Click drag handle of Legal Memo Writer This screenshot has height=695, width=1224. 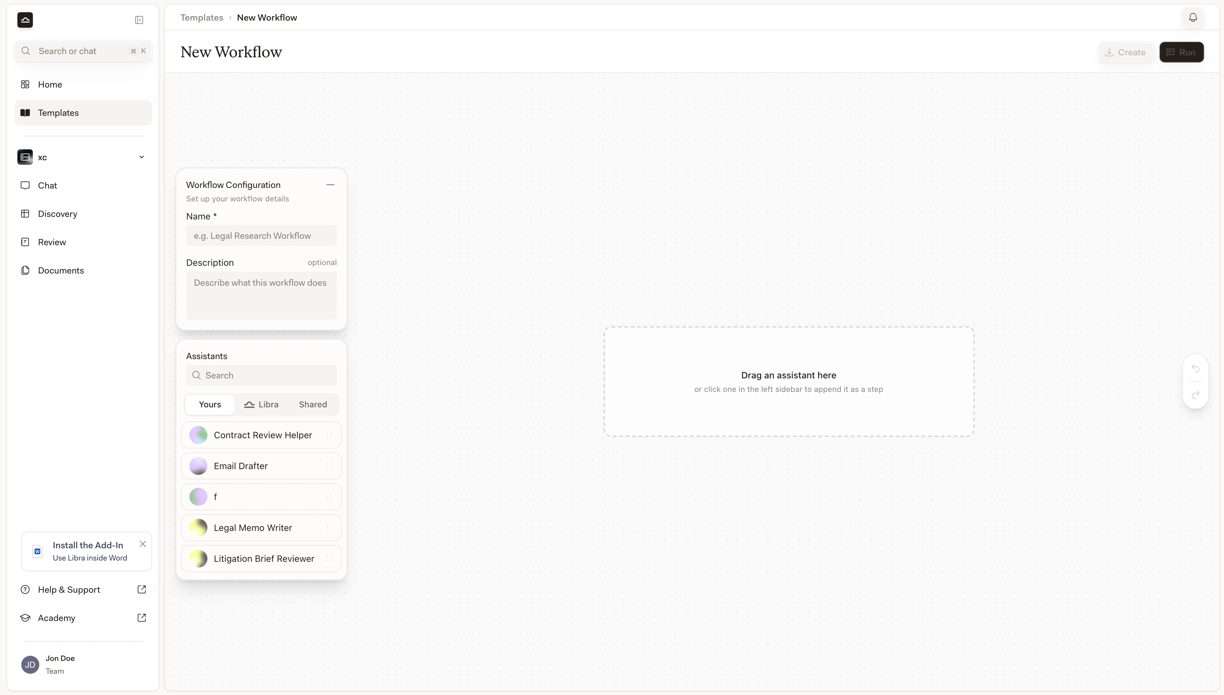coord(329,528)
